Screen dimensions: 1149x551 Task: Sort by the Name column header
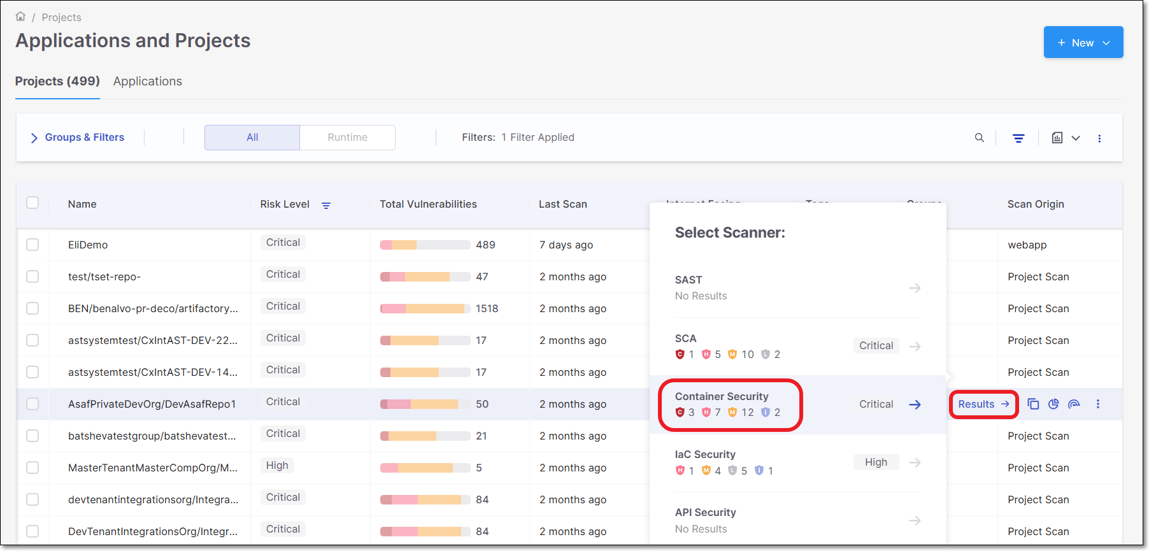(82, 204)
